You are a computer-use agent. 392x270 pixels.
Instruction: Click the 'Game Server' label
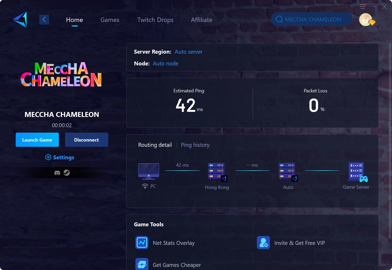pos(356,187)
